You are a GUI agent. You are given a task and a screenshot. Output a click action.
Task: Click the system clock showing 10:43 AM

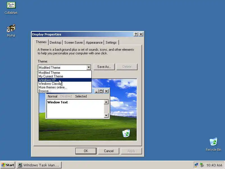pyautogui.click(x=214, y=165)
